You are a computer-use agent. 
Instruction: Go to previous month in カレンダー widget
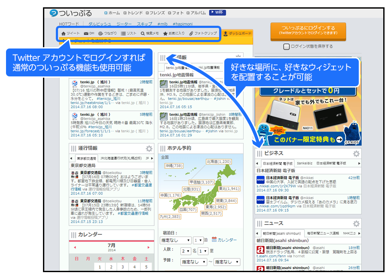(75, 247)
